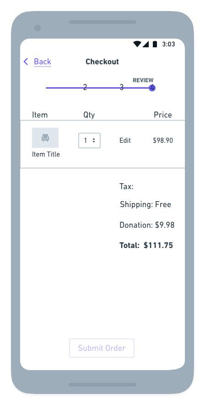Click the cellular signal icon
Viewport: 205px width, 405px height.
[x=146, y=44]
